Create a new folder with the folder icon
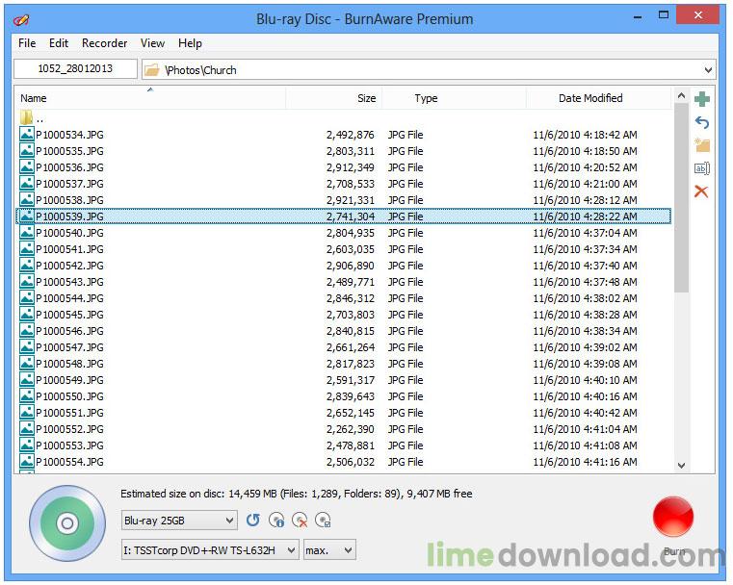 (702, 145)
